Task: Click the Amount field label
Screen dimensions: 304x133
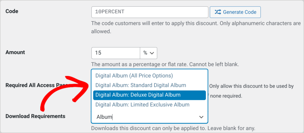Action: 15,52
